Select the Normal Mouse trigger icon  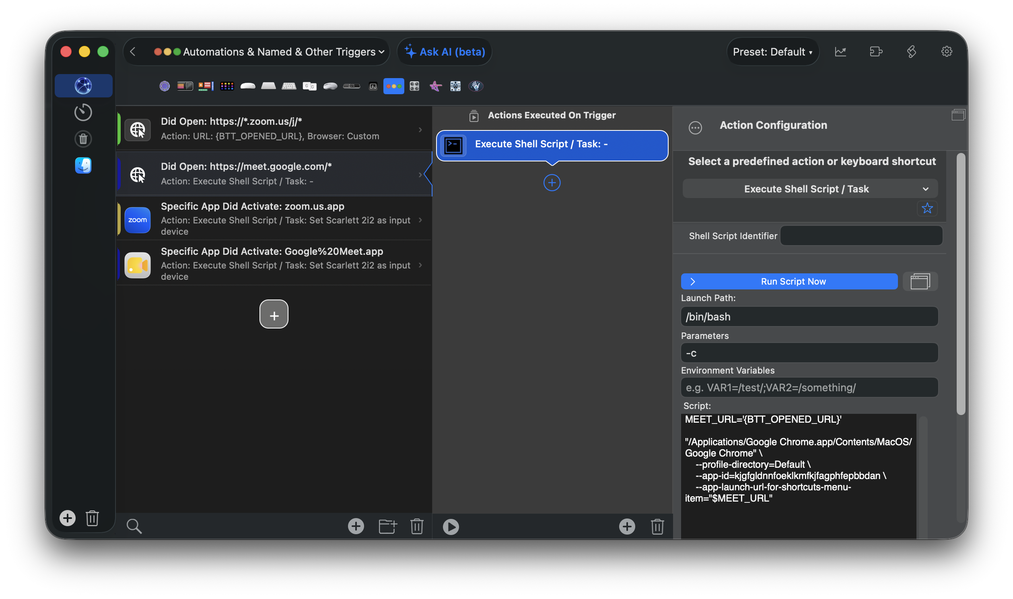click(x=330, y=86)
